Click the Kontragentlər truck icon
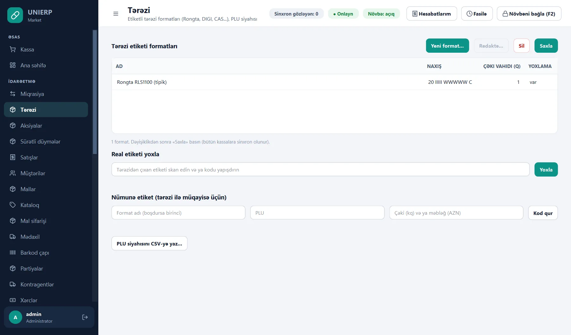571x335 pixels. pyautogui.click(x=13, y=285)
